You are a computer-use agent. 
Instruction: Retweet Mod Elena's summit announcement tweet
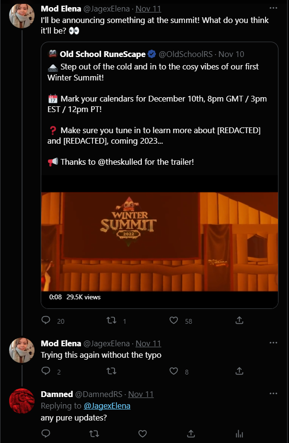point(111,320)
